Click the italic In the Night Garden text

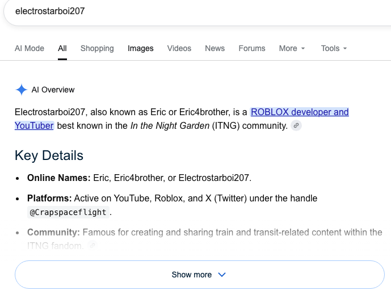click(170, 126)
